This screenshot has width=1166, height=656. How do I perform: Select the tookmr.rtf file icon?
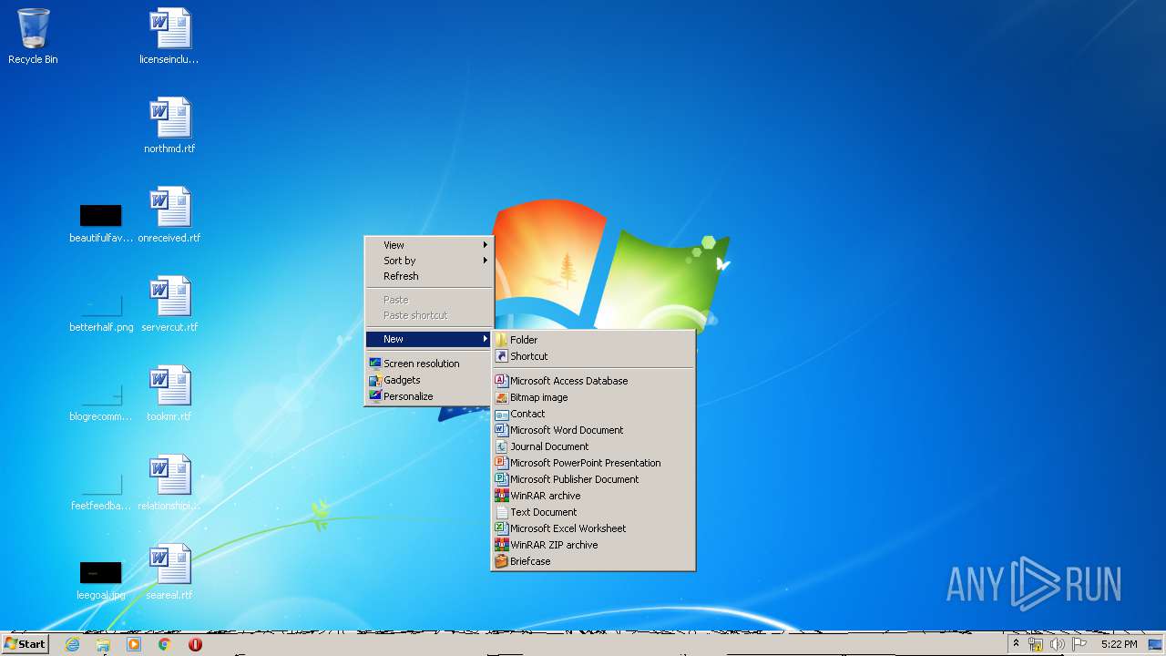coord(169,394)
